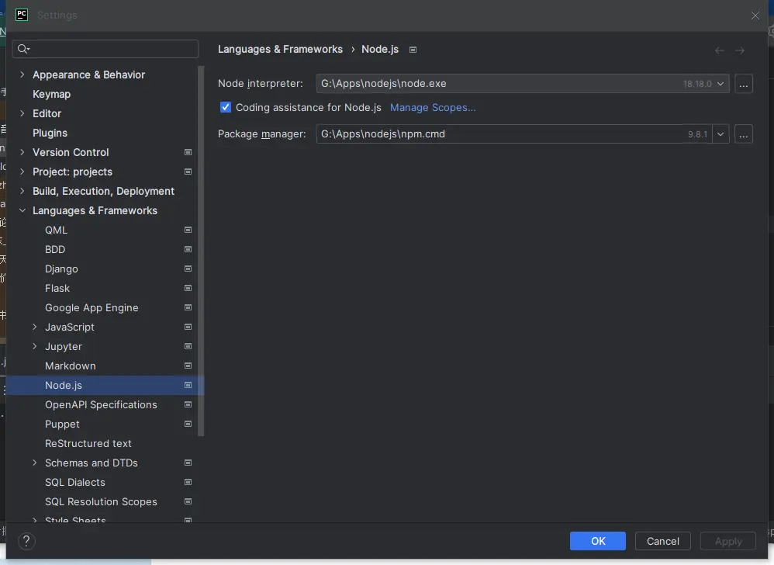This screenshot has width=774, height=565.
Task: Browse for Node interpreter with ellipsis button
Action: pyautogui.click(x=744, y=84)
